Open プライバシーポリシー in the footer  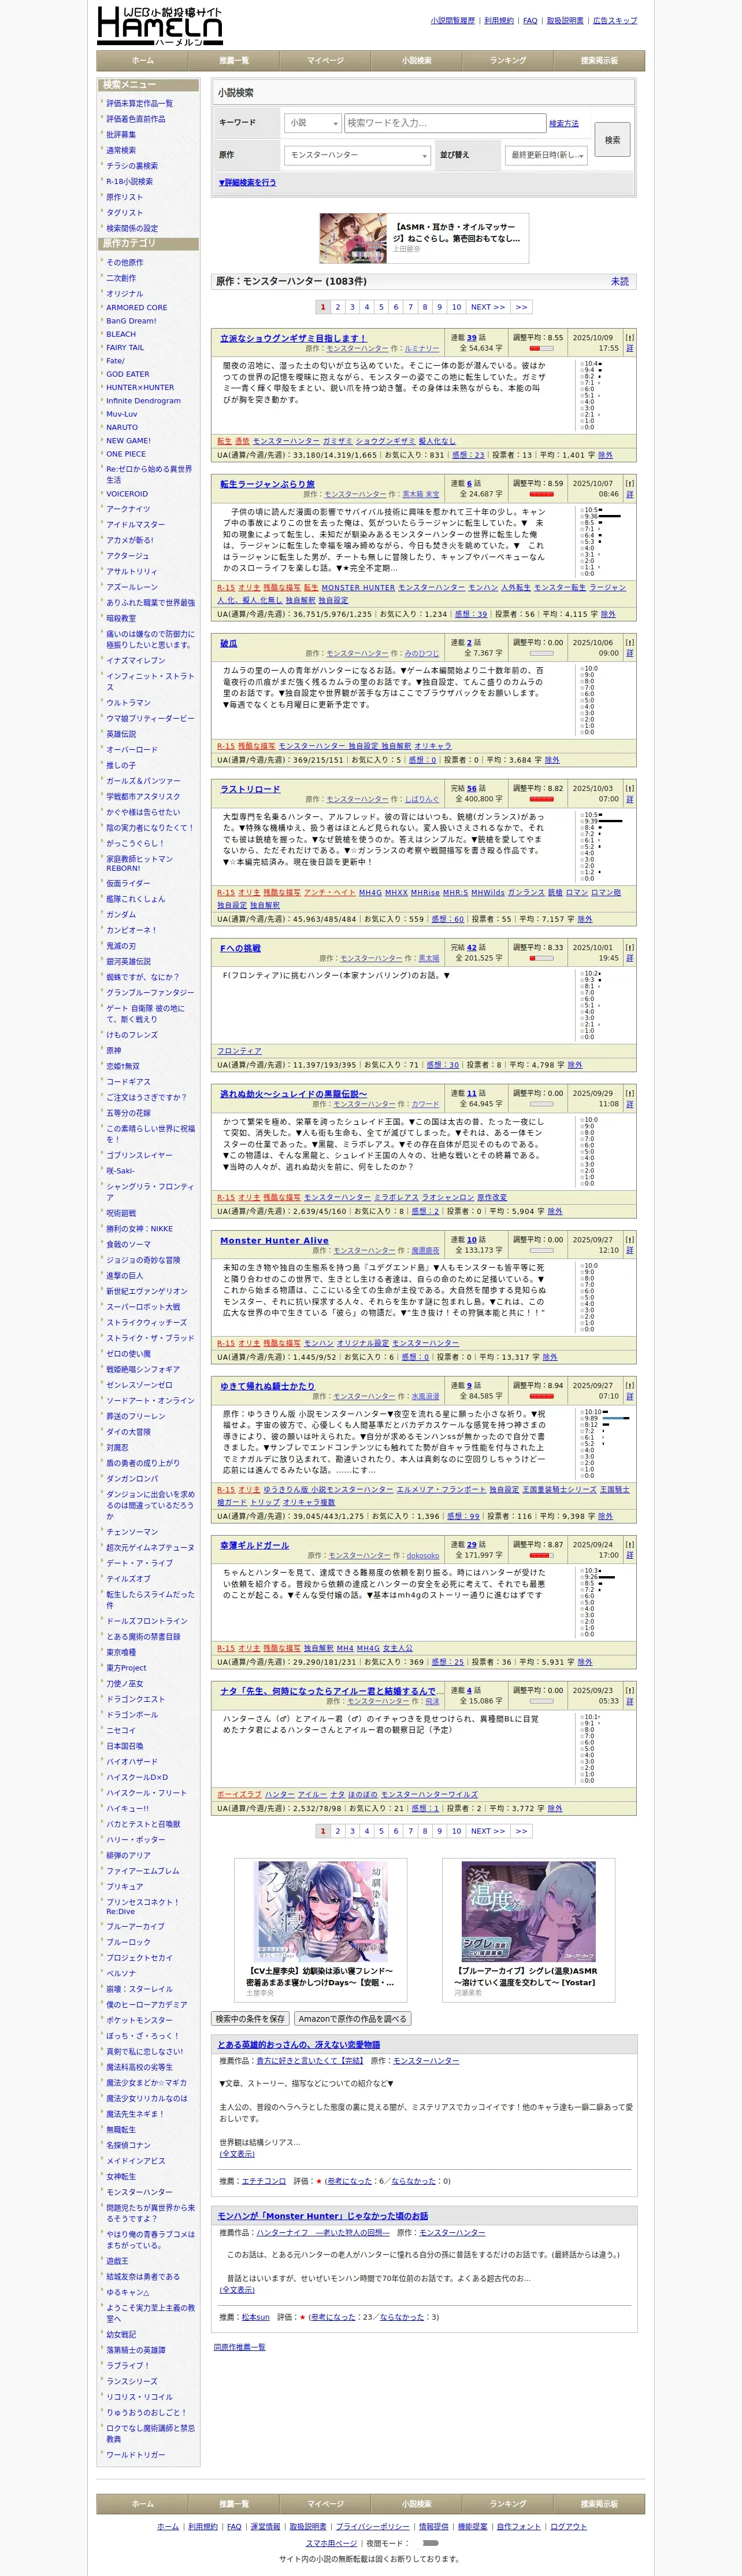pyautogui.click(x=373, y=2526)
